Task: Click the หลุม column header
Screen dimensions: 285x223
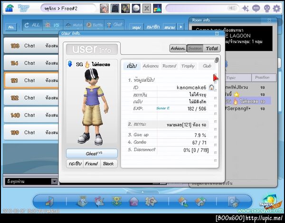Action: coord(136,27)
